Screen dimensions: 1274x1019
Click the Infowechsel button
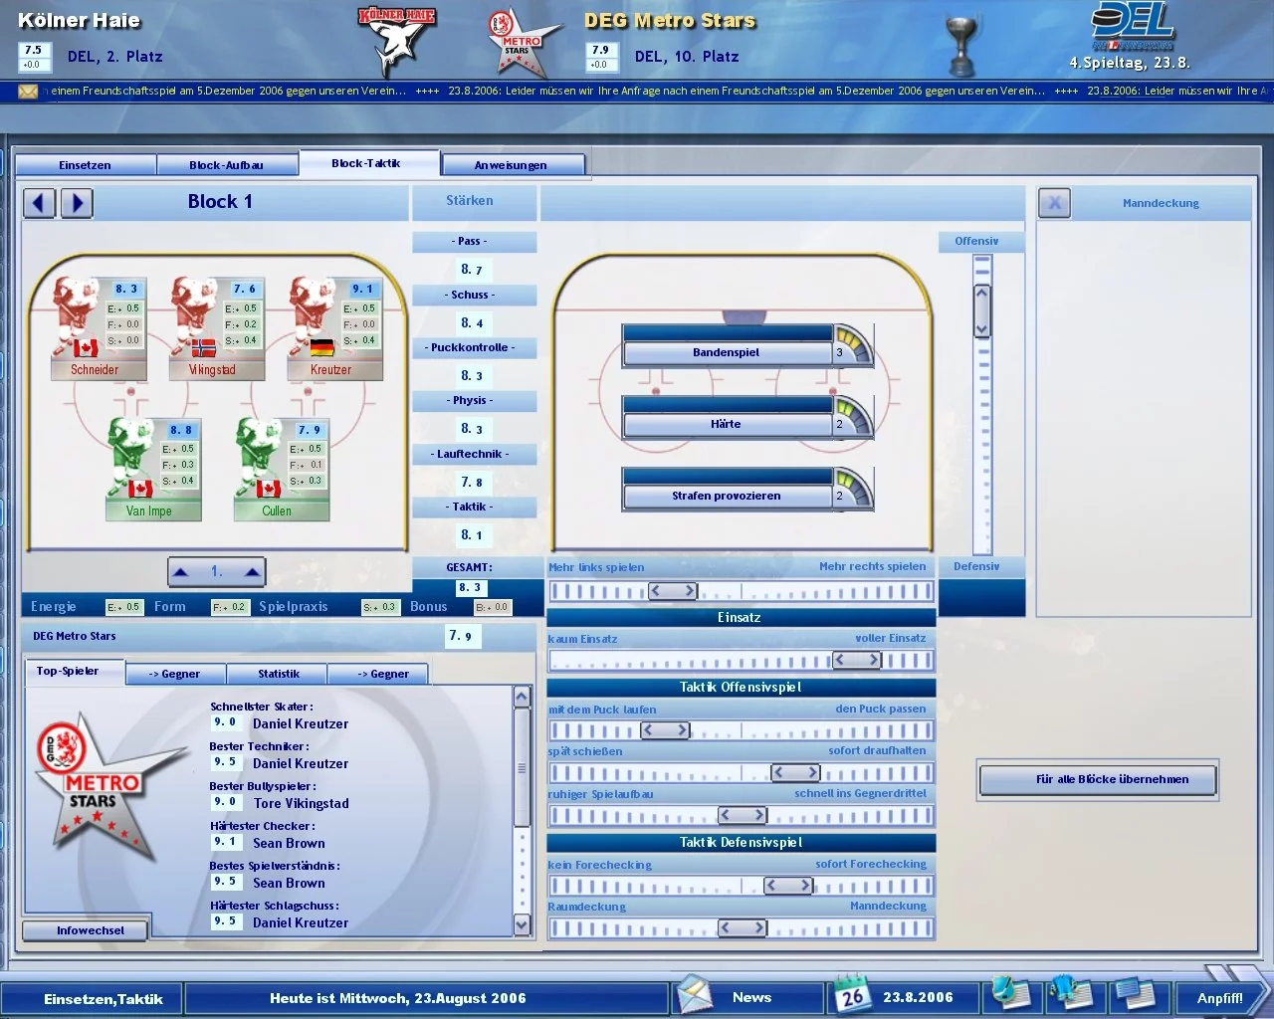coord(85,929)
